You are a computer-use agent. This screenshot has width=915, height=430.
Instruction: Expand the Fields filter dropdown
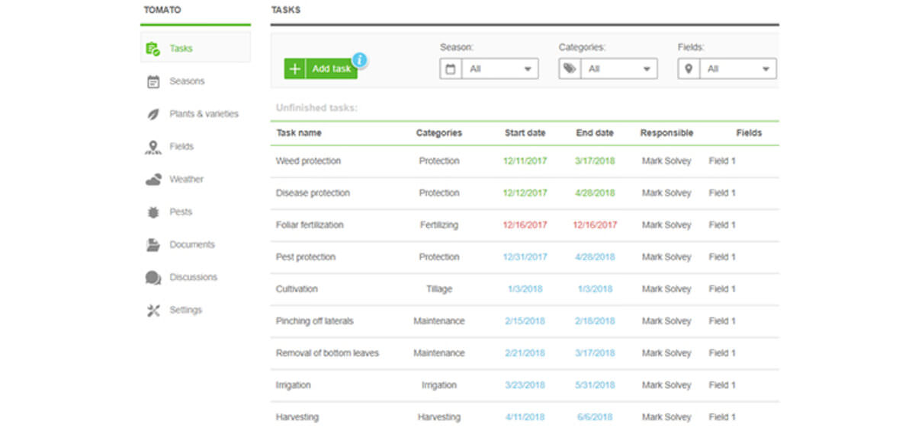coord(727,68)
